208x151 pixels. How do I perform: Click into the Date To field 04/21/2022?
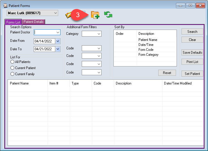tap(45, 49)
